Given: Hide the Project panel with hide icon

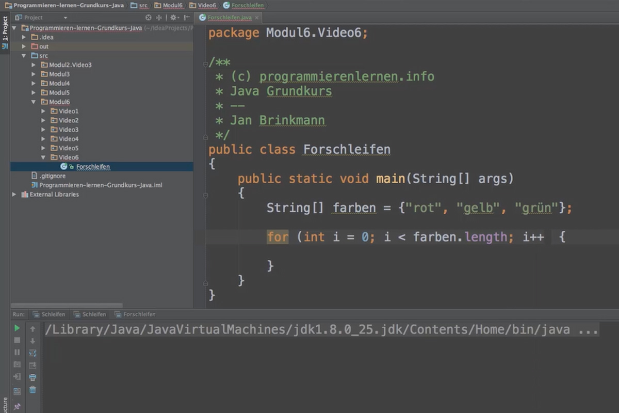Looking at the screenshot, I should (186, 18).
